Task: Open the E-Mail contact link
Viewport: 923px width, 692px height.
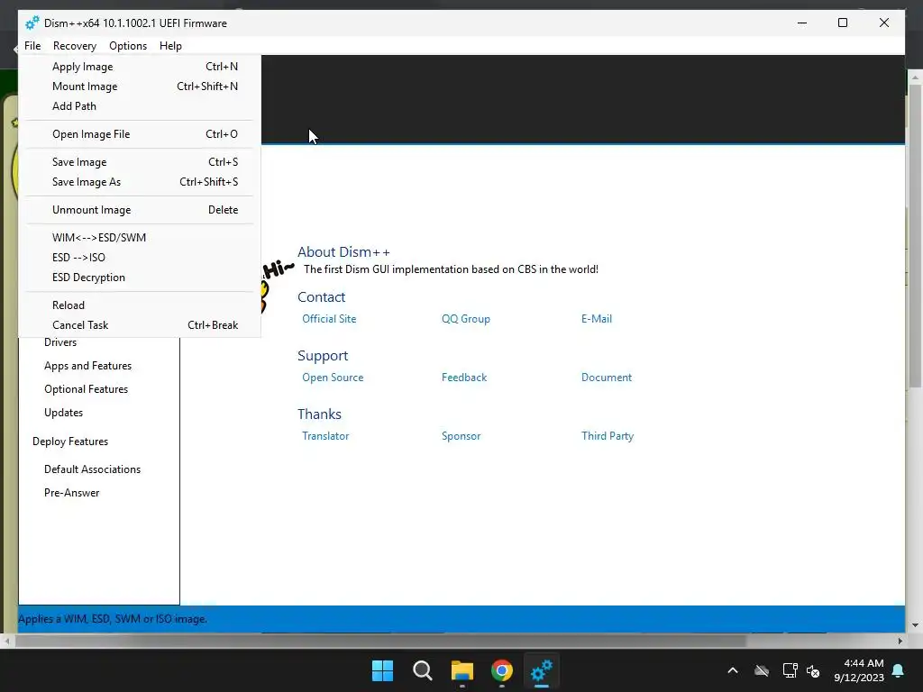Action: point(597,319)
